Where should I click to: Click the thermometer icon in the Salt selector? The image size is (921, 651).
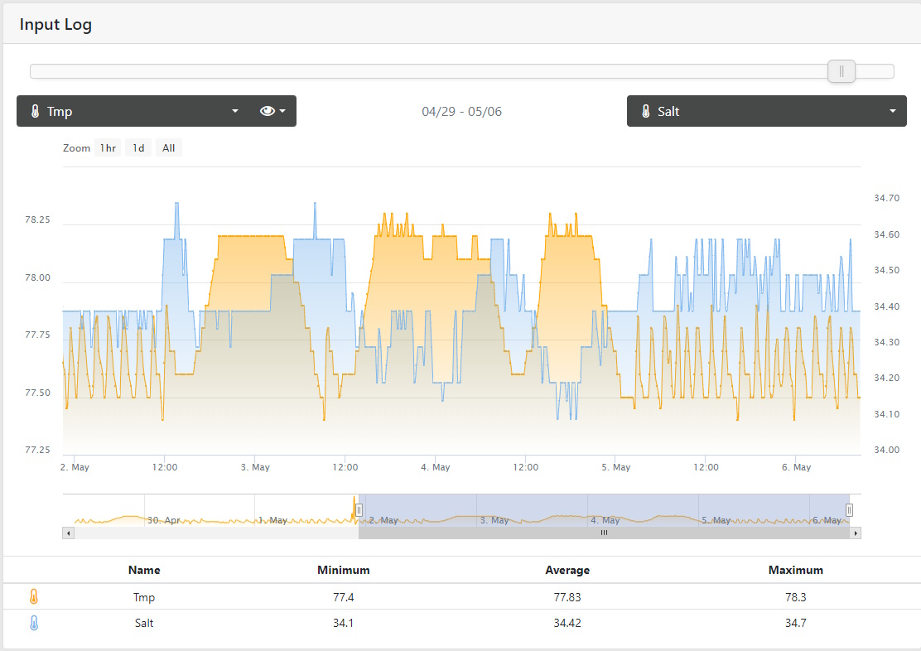click(646, 111)
